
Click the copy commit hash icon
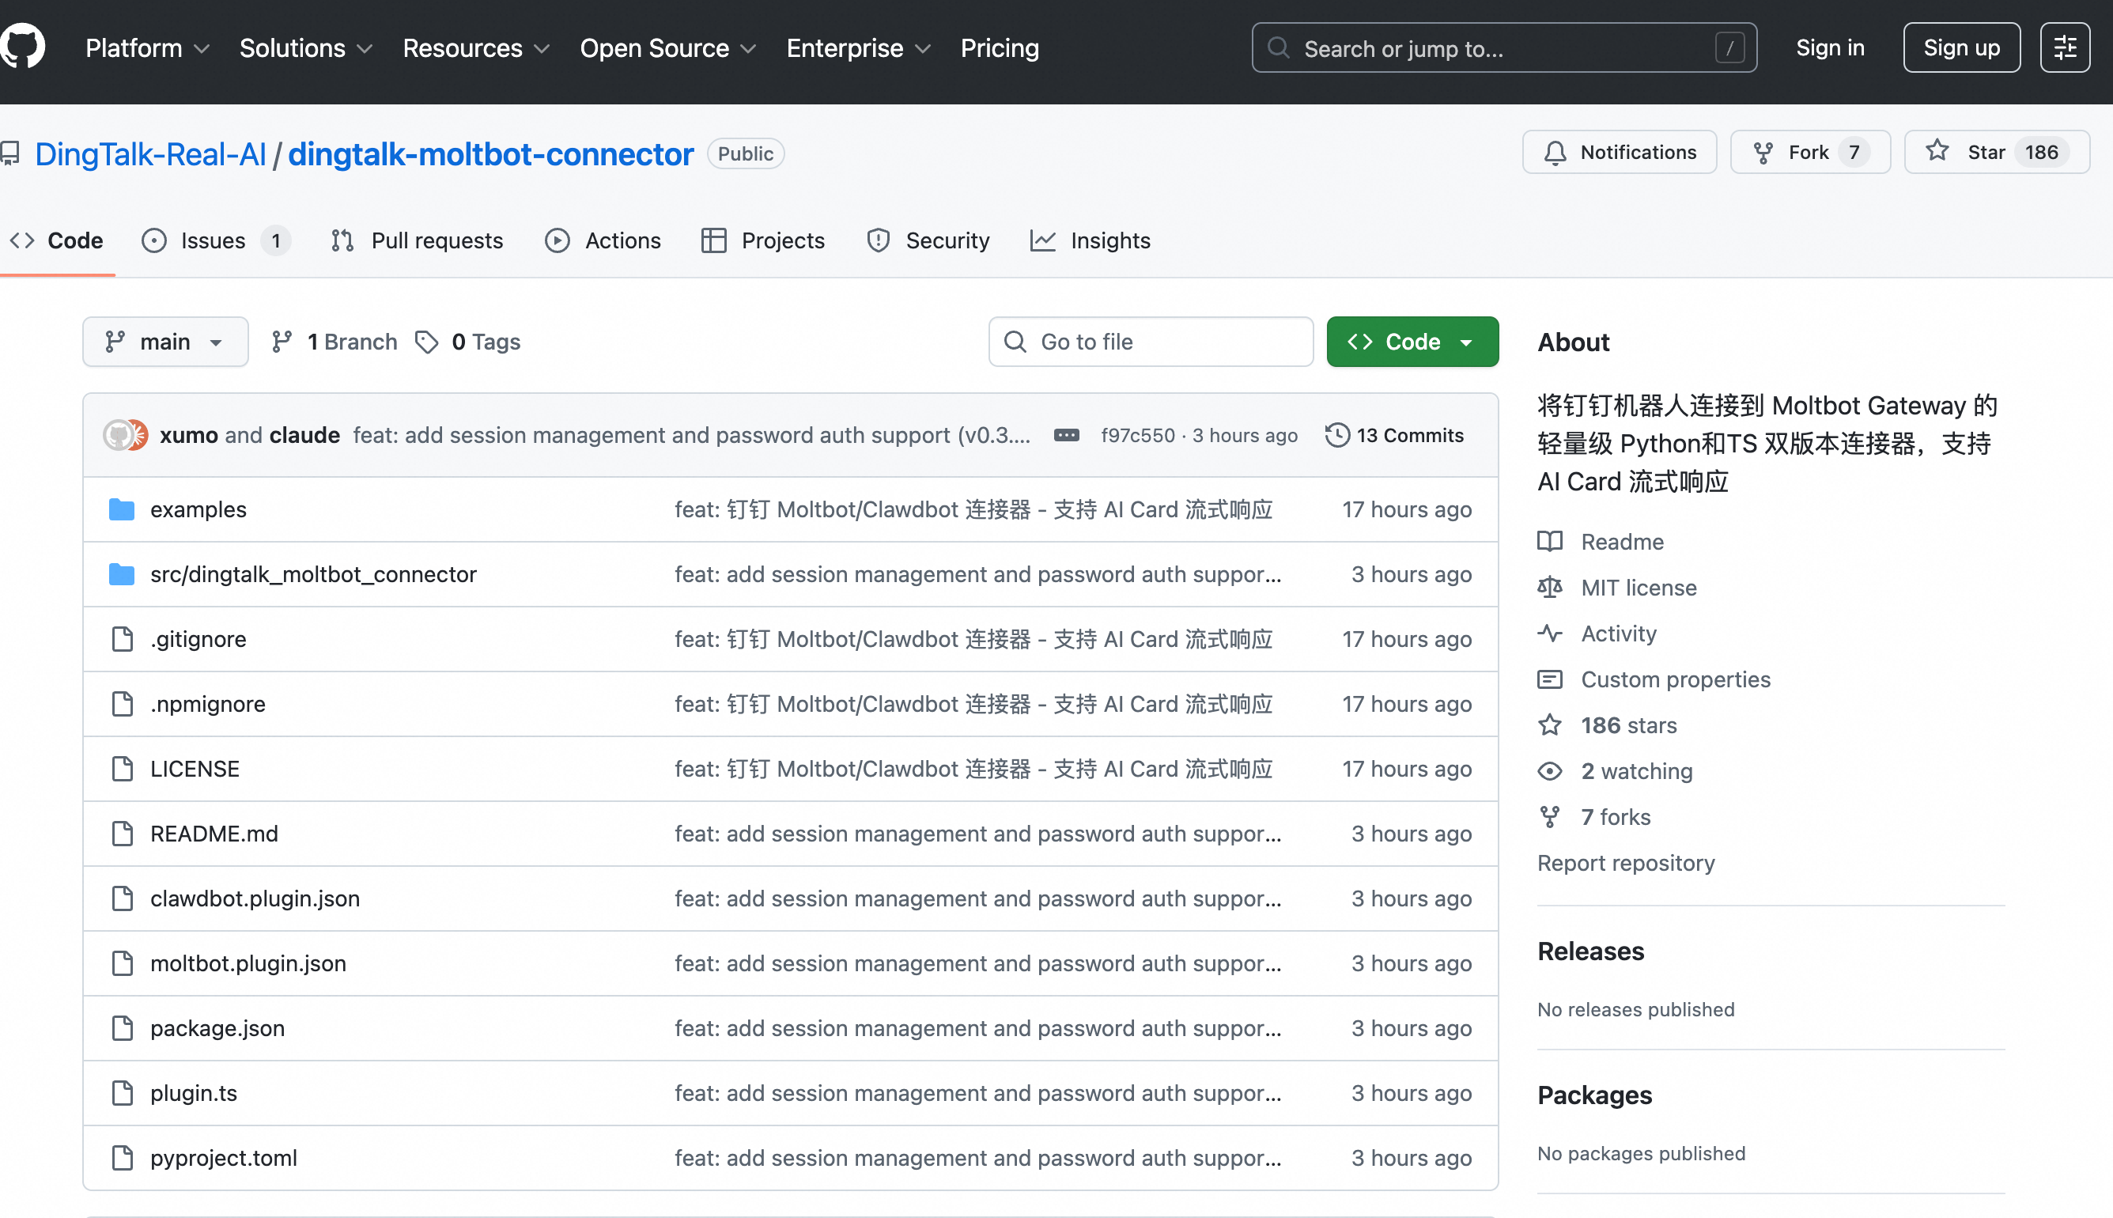[x=1066, y=435]
